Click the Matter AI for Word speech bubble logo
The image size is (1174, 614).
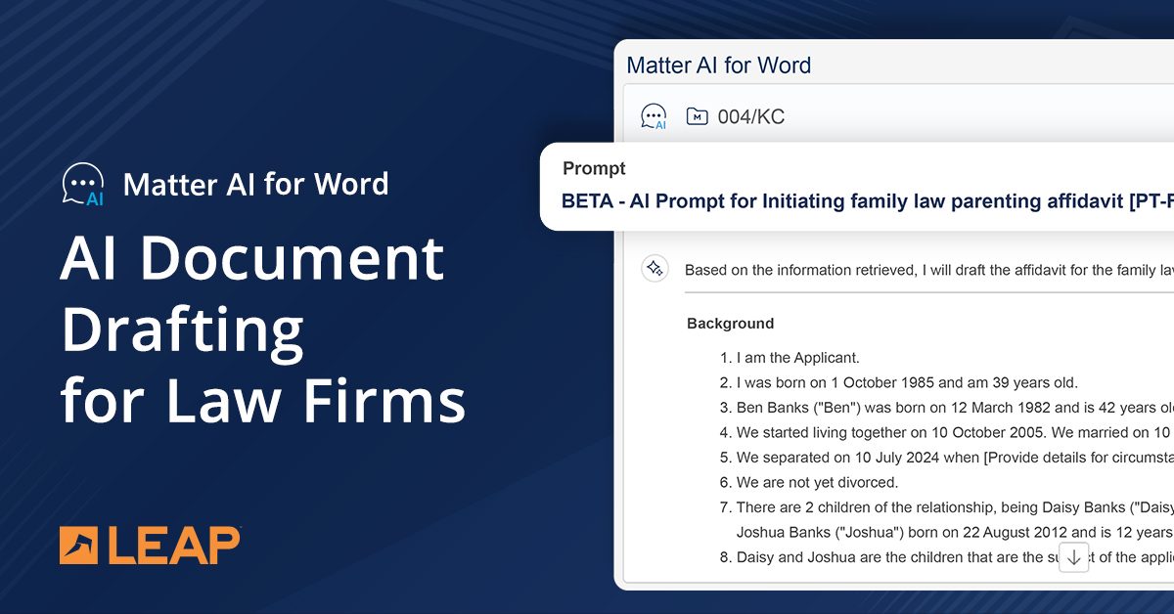point(83,184)
